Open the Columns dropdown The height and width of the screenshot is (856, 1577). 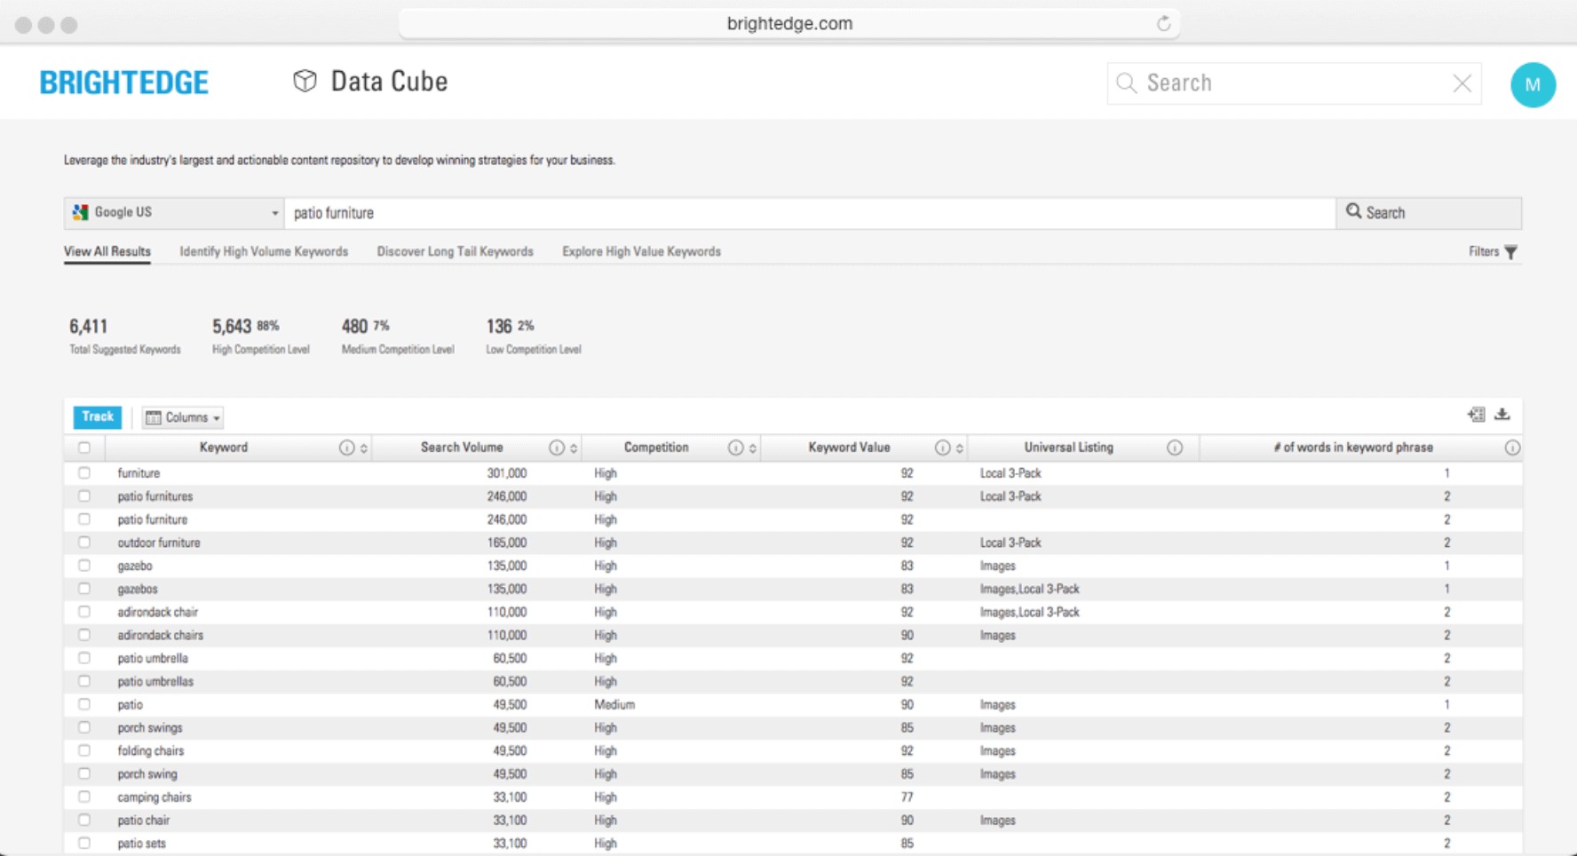pyautogui.click(x=183, y=417)
